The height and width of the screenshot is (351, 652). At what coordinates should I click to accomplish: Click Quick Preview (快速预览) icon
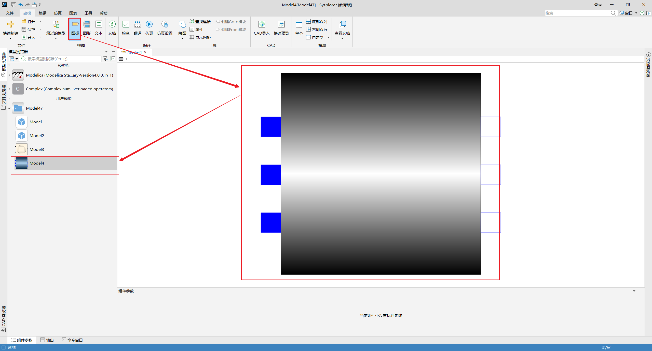281,24
